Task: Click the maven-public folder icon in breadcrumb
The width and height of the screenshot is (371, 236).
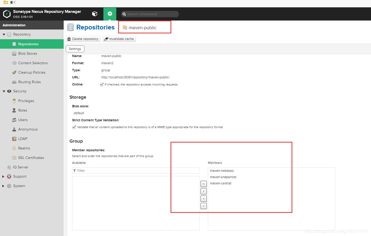Action: (x=125, y=28)
